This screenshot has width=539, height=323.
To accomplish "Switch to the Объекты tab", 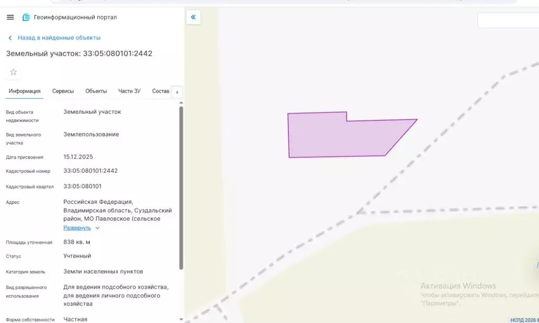I will coord(96,91).
